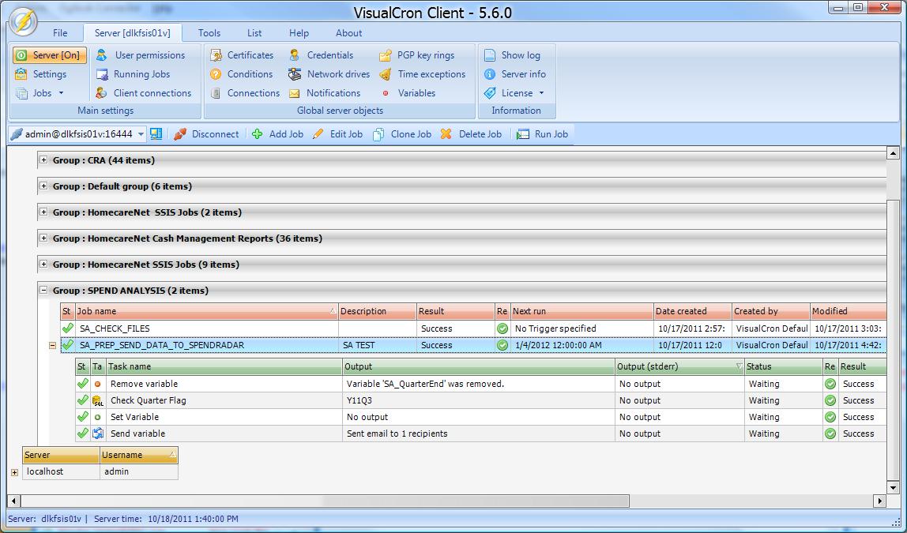Open the server connection dropdown admin@dlkfsis01v
This screenshot has width=907, height=533.
pos(141,134)
